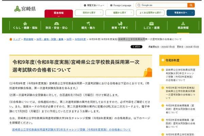The height and width of the screenshot is (136, 204).
Task: Click the X ポスト share button
Action: (x=136, y=47)
